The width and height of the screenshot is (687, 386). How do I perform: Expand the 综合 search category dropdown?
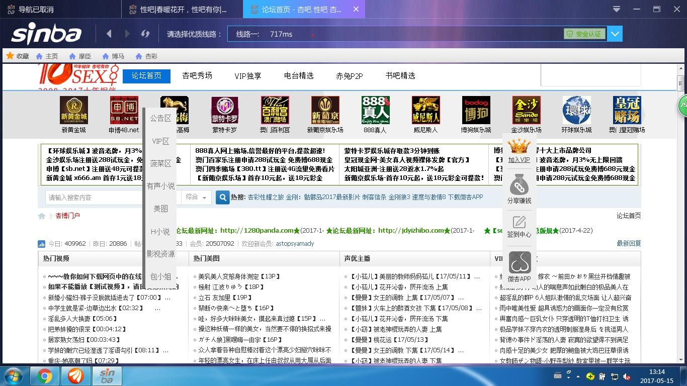pyautogui.click(x=196, y=198)
